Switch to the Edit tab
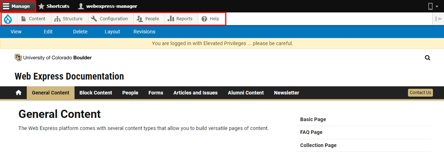Image resolution: width=444 pixels, height=152 pixels. (x=48, y=32)
